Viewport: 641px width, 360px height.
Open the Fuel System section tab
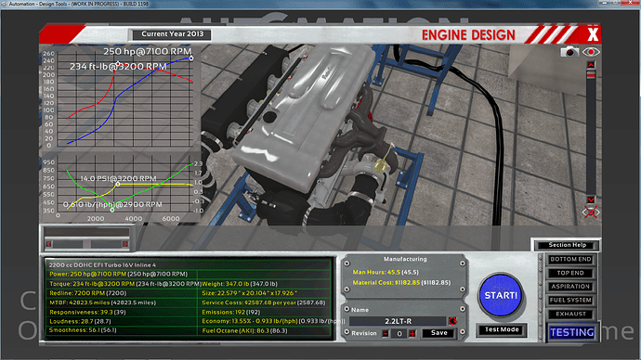(x=570, y=300)
